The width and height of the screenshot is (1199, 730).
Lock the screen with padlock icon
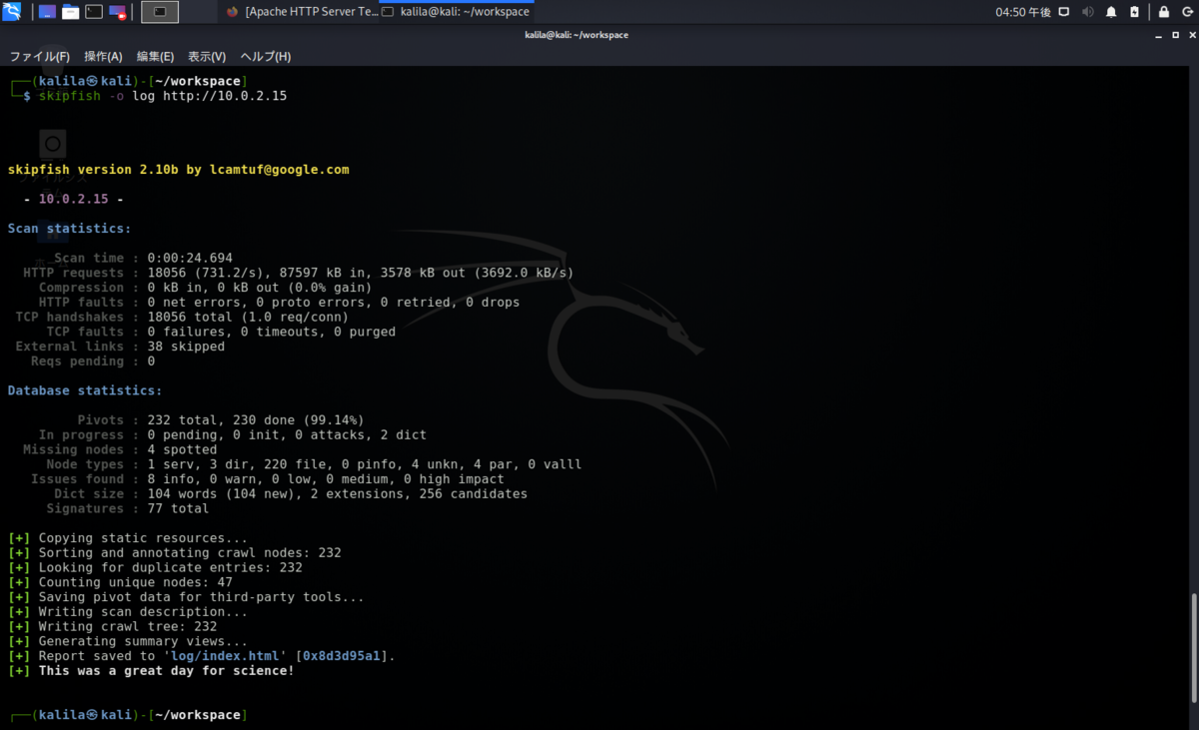click(x=1164, y=12)
